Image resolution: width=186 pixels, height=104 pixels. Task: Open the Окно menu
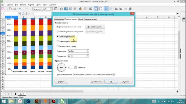pyautogui.click(x=45, y=5)
